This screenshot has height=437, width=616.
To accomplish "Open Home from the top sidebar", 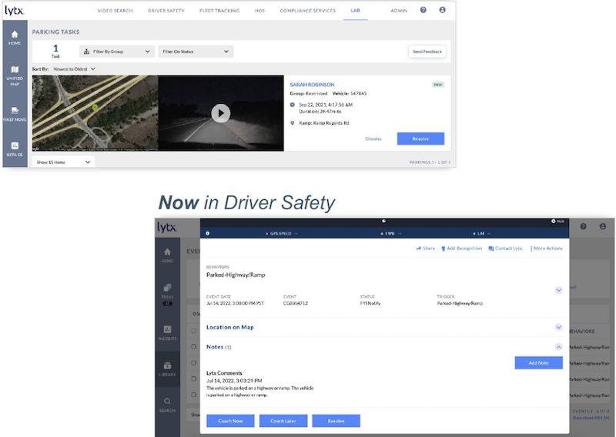I will click(15, 37).
